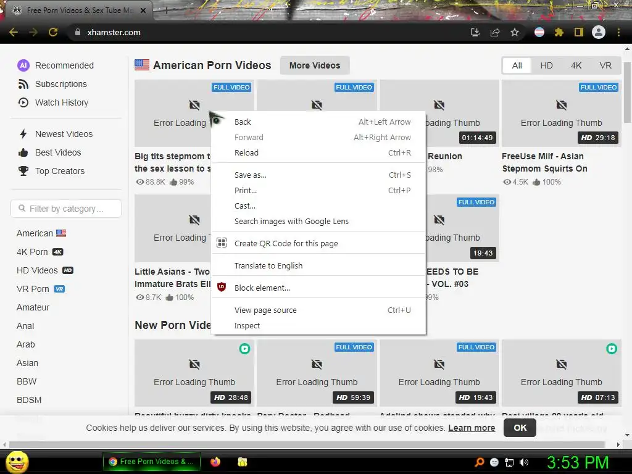Open the Recommended sidebar link
632x474 pixels.
pyautogui.click(x=64, y=65)
